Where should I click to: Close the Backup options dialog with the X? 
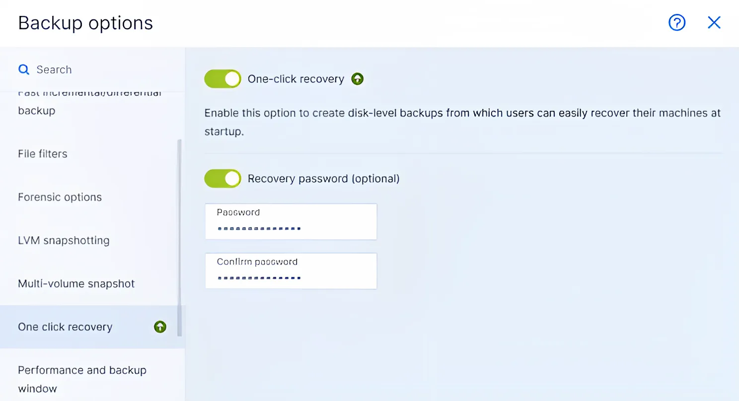click(x=714, y=22)
